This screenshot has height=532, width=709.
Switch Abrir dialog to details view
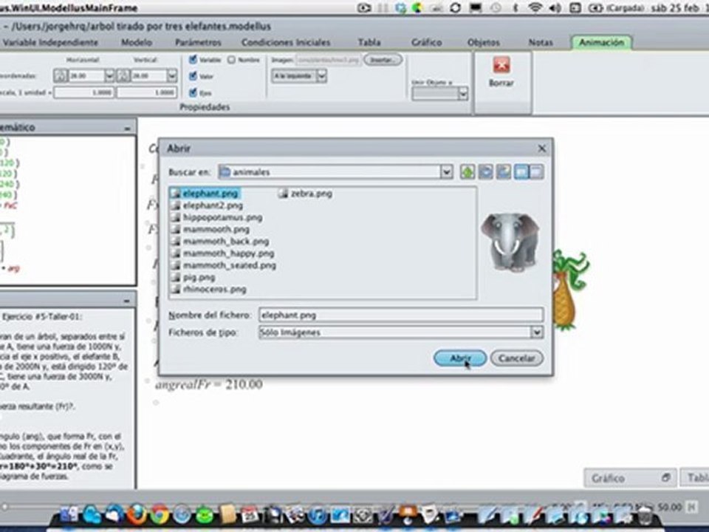coord(536,172)
